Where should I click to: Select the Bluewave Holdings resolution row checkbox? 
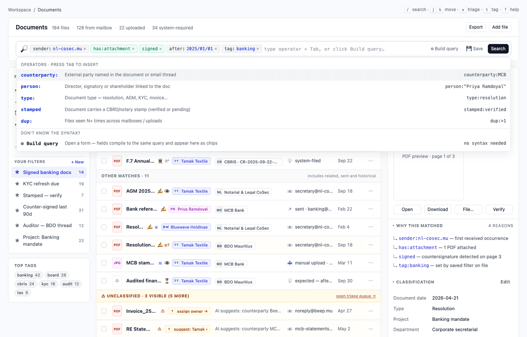pyautogui.click(x=104, y=227)
